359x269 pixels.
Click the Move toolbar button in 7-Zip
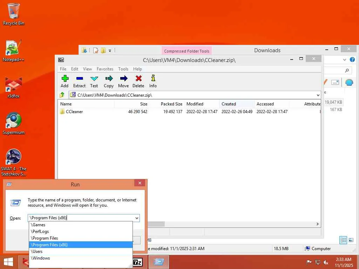point(123,81)
